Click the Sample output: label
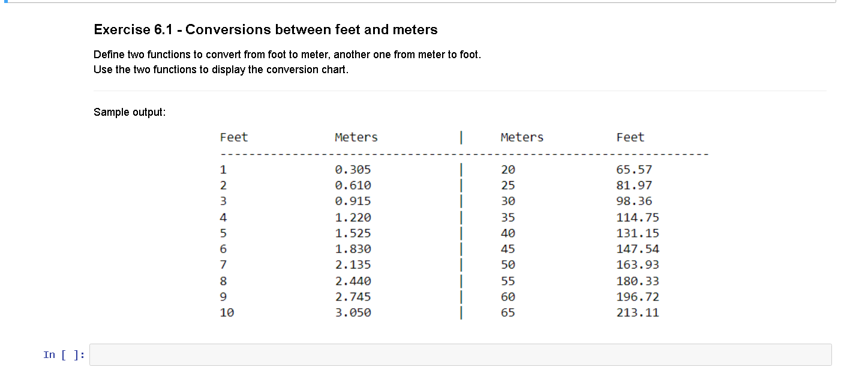The height and width of the screenshot is (376, 841). (x=130, y=112)
